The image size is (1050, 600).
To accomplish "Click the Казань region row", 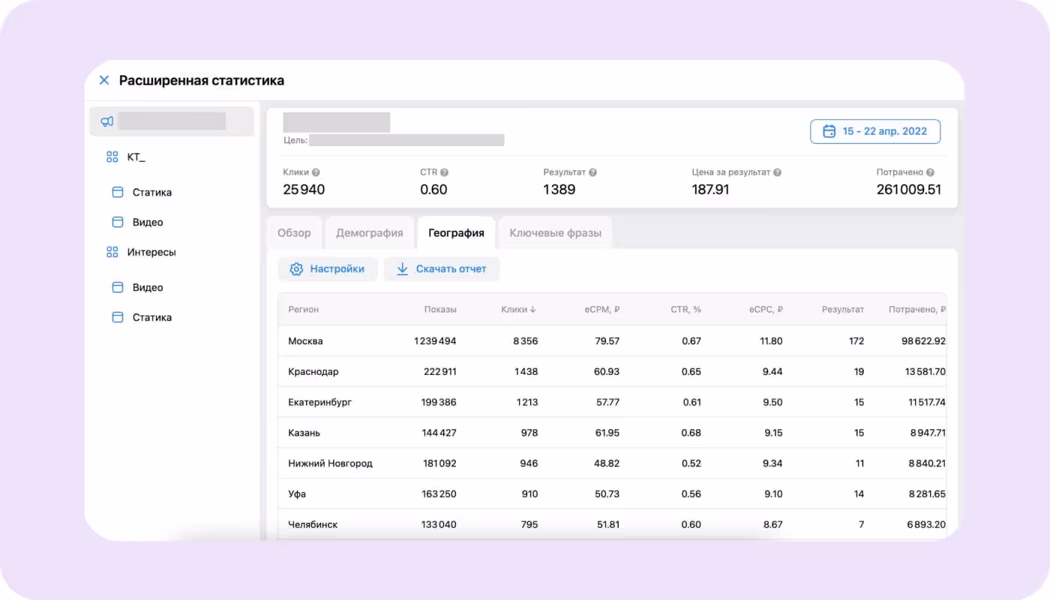I will tap(612, 433).
